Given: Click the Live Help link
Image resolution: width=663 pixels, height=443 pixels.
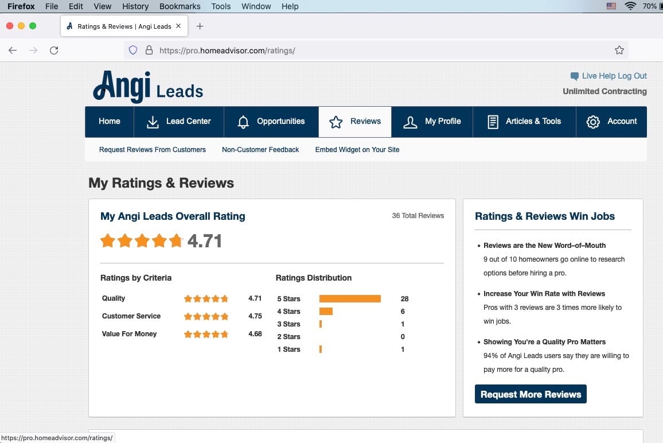Looking at the screenshot, I should 598,76.
